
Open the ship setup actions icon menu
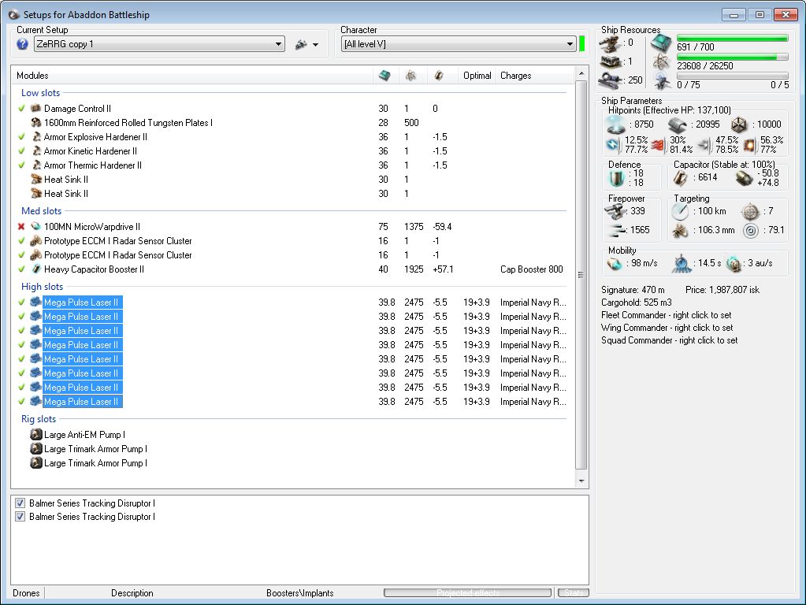[301, 45]
